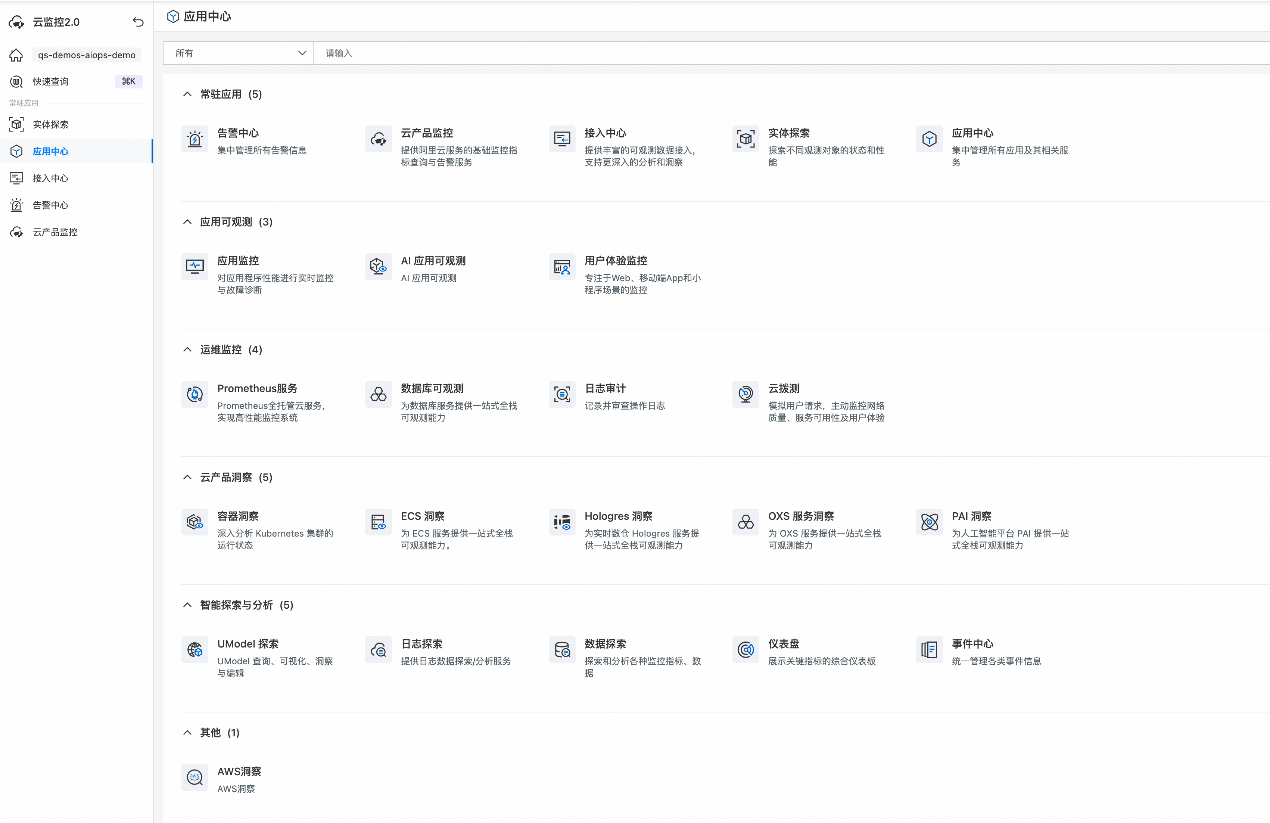Collapse the 运维监控 section
Screen dimensions: 1270x823
coord(187,350)
